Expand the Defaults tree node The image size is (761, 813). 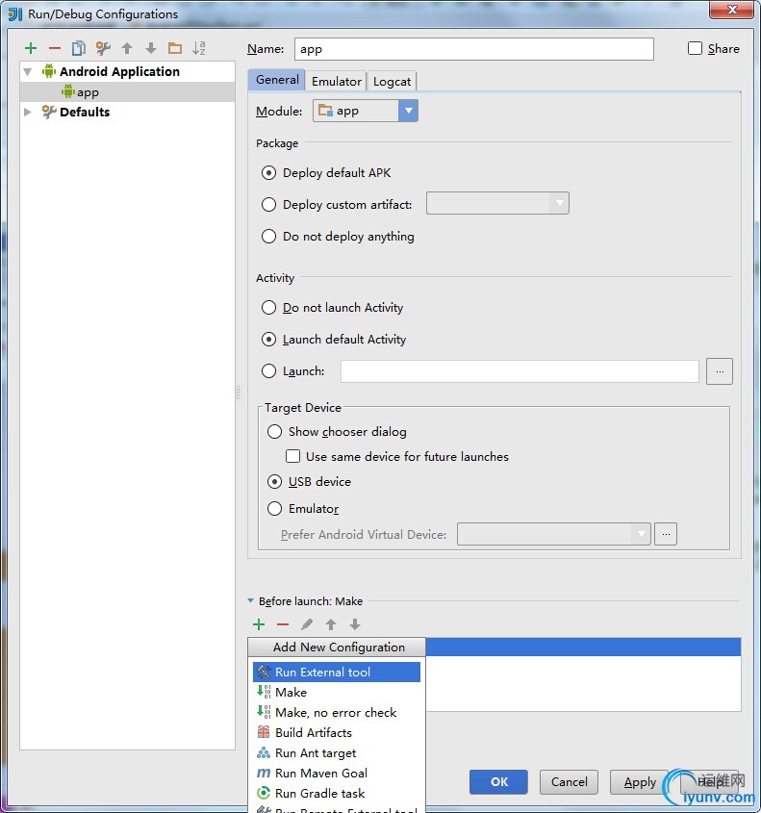(28, 112)
